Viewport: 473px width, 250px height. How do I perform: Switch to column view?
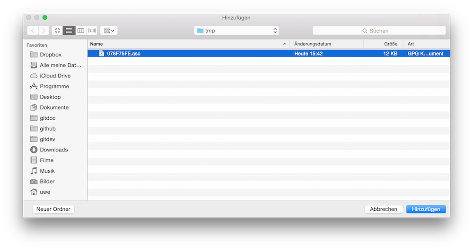80,30
